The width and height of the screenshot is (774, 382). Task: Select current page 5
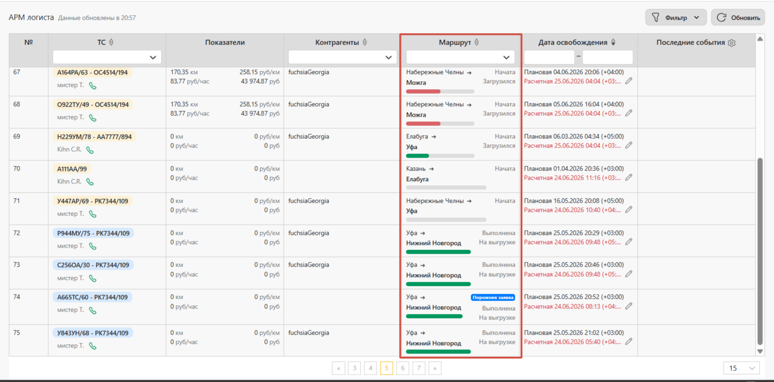pos(387,368)
